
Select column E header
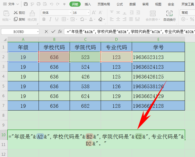coord(158,39)
